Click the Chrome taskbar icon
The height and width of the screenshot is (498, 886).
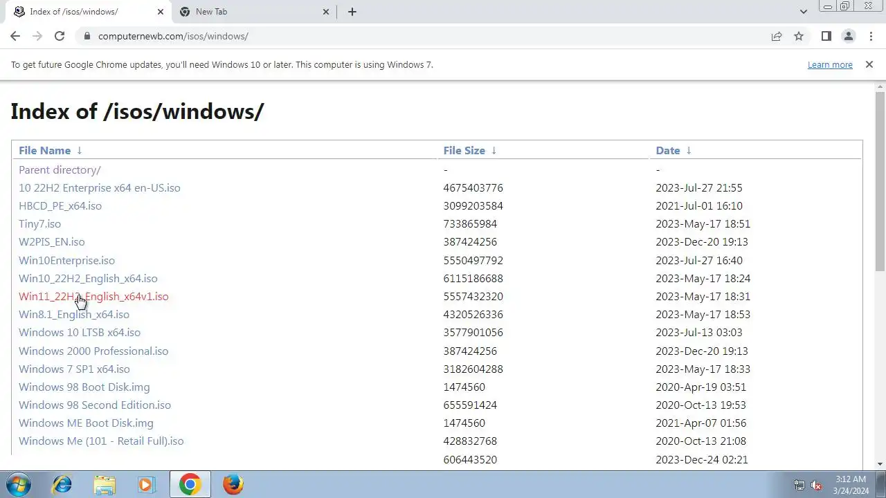pyautogui.click(x=190, y=484)
